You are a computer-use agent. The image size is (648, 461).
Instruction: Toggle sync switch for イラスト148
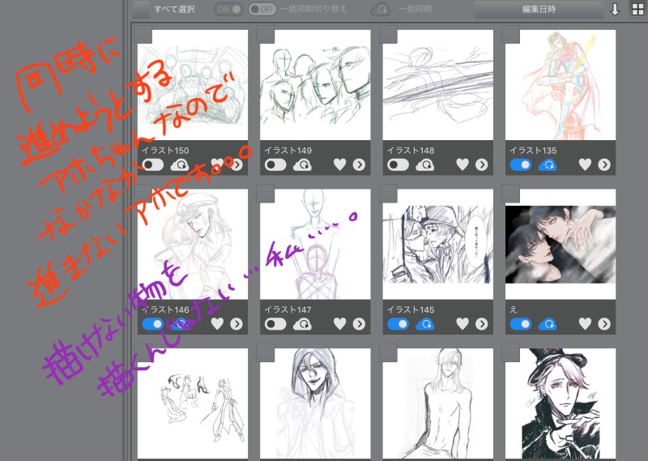pos(398,164)
